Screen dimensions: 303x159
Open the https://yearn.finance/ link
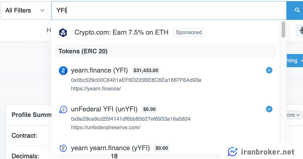coord(96,88)
